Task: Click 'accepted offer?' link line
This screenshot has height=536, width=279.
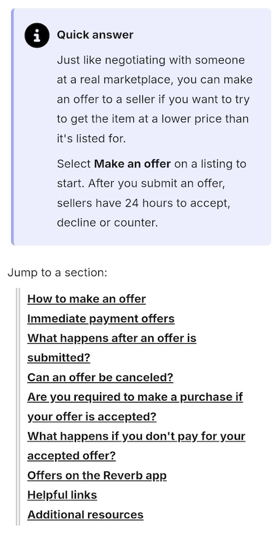Action: pyautogui.click(x=71, y=456)
